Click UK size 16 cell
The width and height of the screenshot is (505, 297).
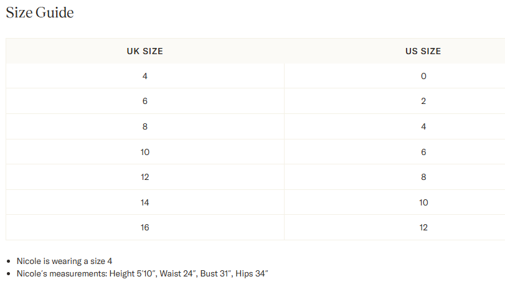[145, 227]
